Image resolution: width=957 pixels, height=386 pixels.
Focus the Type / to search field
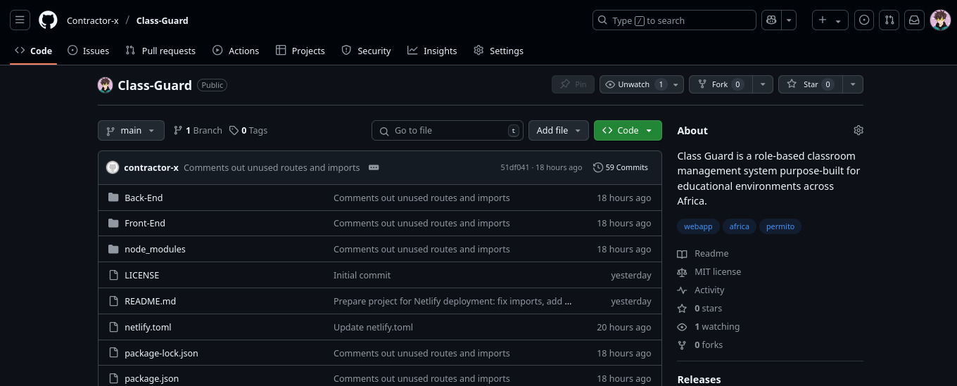pyautogui.click(x=674, y=20)
